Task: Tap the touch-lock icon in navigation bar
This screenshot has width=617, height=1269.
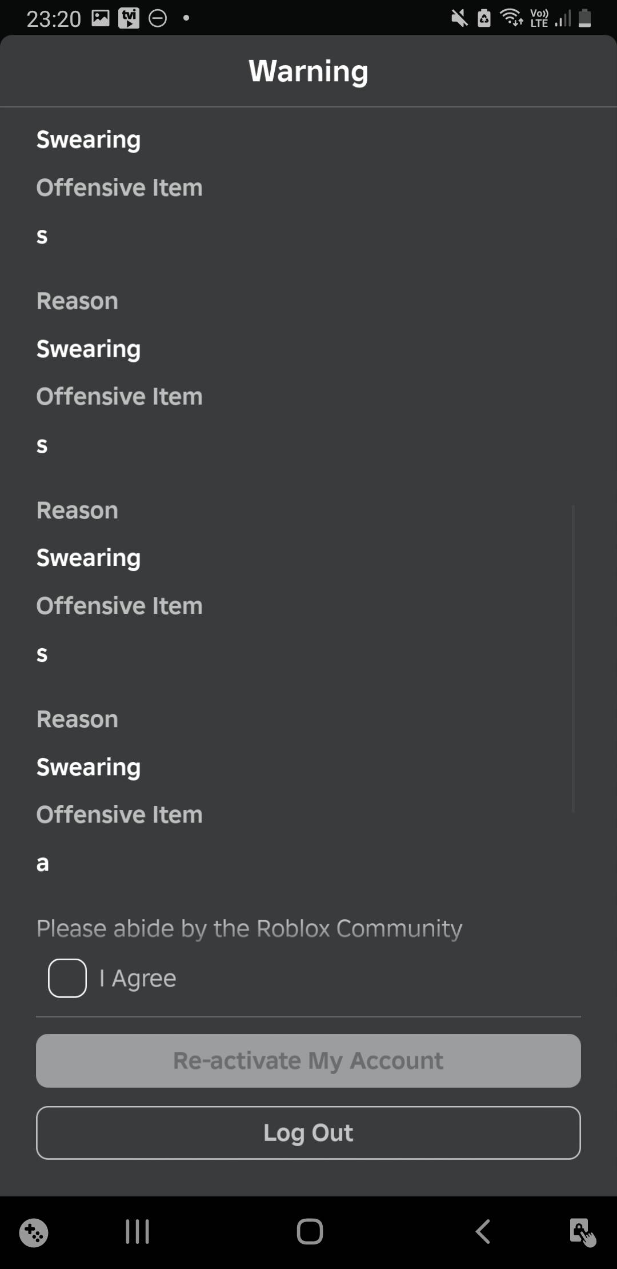Action: click(x=583, y=1232)
